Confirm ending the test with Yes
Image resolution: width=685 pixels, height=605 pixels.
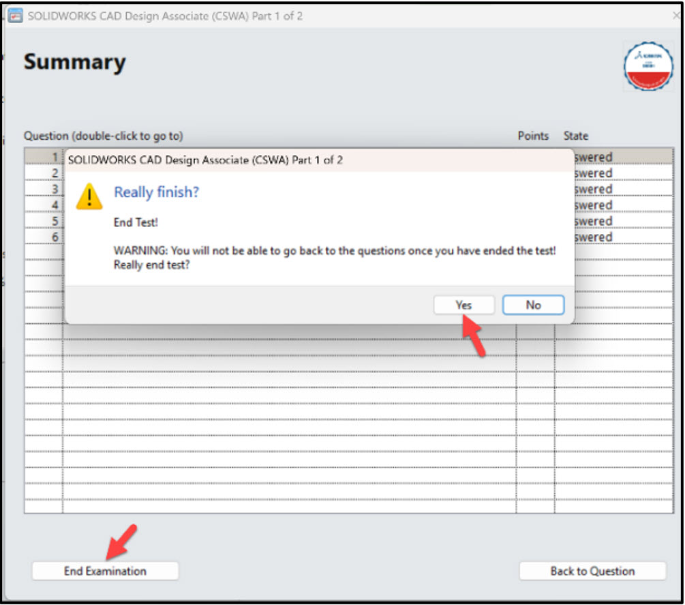click(463, 305)
